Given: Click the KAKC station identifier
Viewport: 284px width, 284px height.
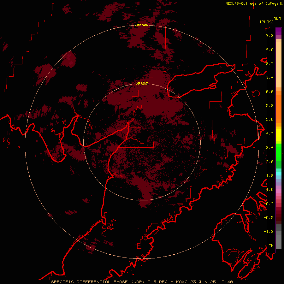Looking at the screenshot, I should tap(182, 282).
